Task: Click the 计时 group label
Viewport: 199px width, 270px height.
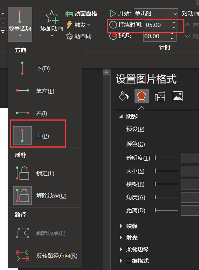Action: [x=165, y=47]
